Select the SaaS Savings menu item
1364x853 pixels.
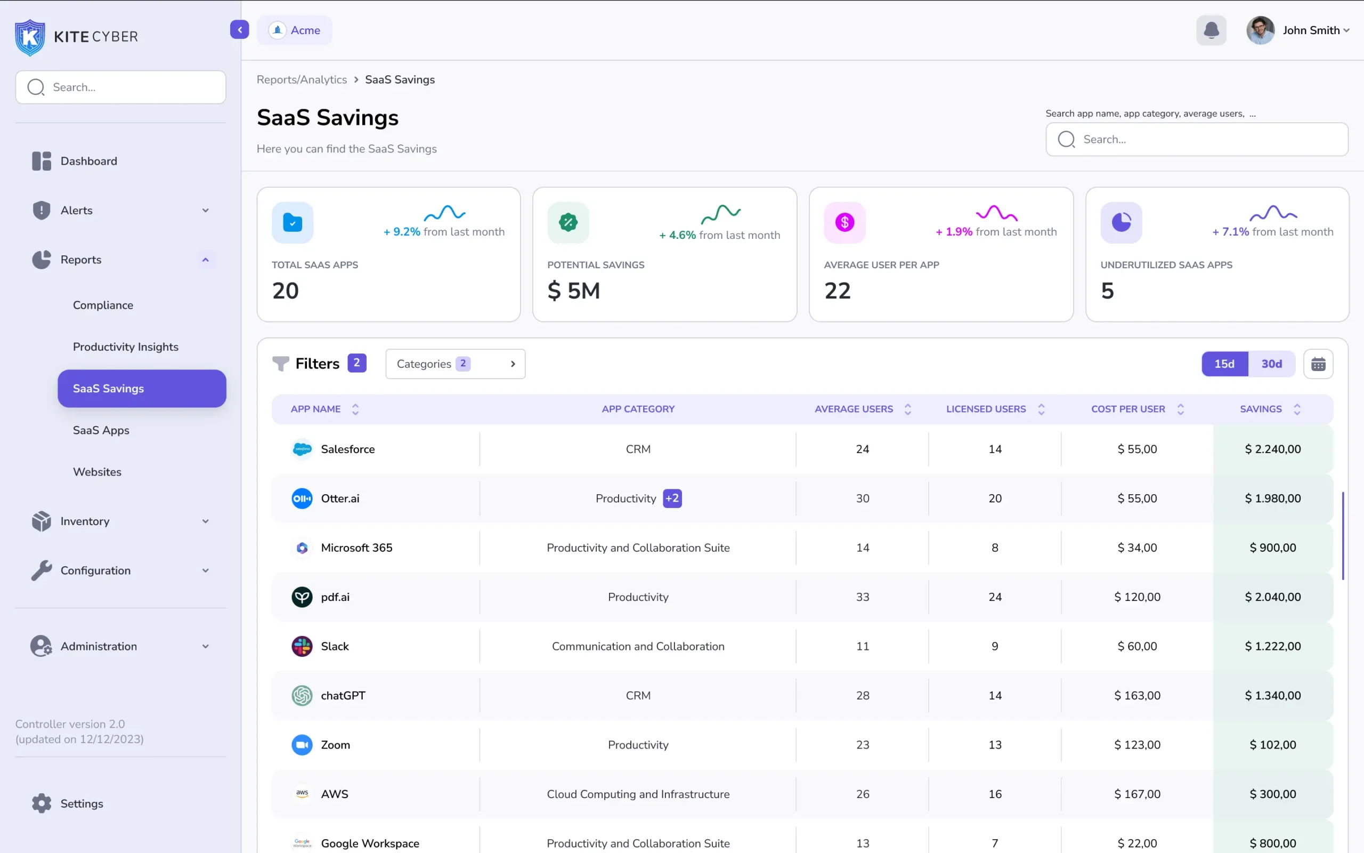click(142, 388)
